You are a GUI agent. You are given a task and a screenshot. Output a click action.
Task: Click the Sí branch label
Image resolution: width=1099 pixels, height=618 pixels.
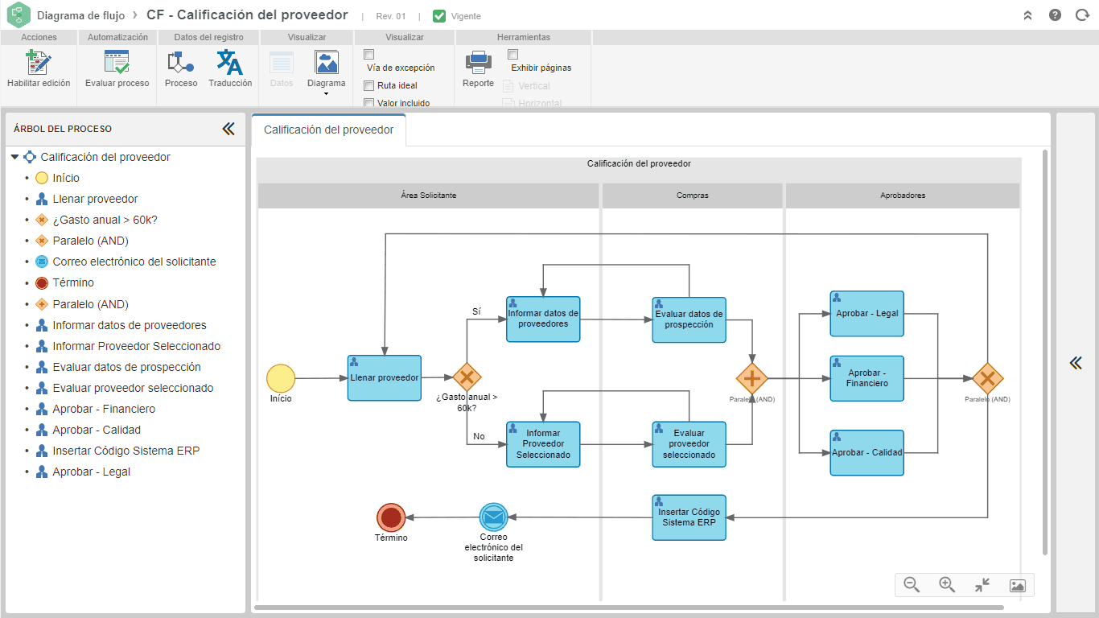(x=476, y=311)
